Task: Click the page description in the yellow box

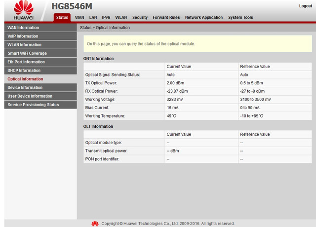Action: [141, 44]
